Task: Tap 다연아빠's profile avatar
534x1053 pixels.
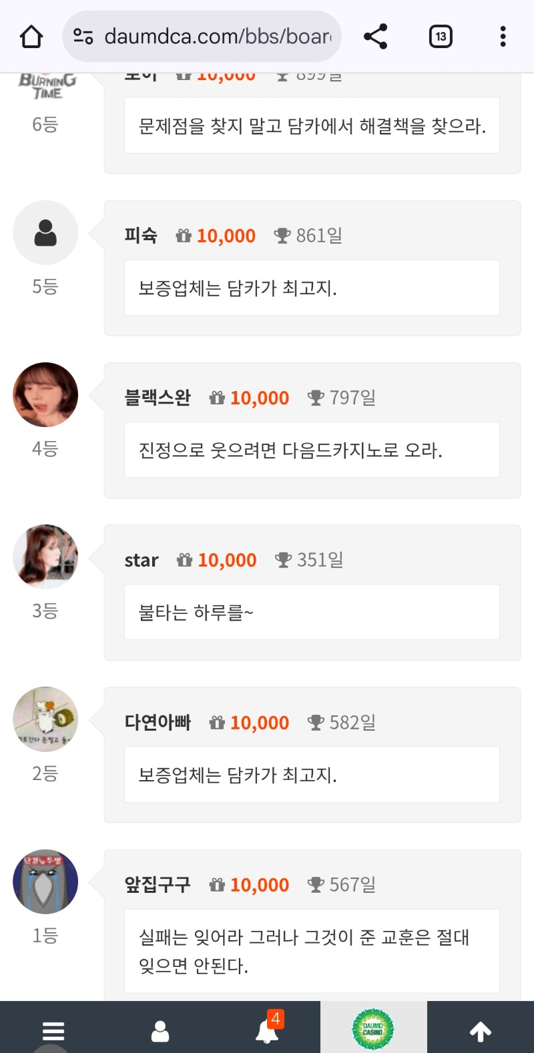Action: [45, 719]
